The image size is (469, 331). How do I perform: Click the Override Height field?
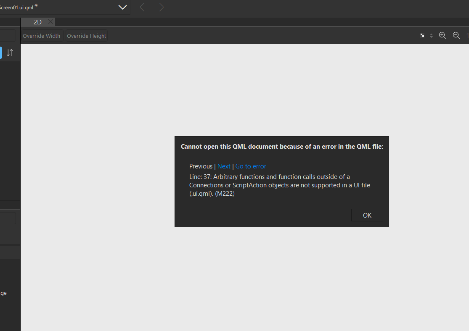(x=86, y=36)
